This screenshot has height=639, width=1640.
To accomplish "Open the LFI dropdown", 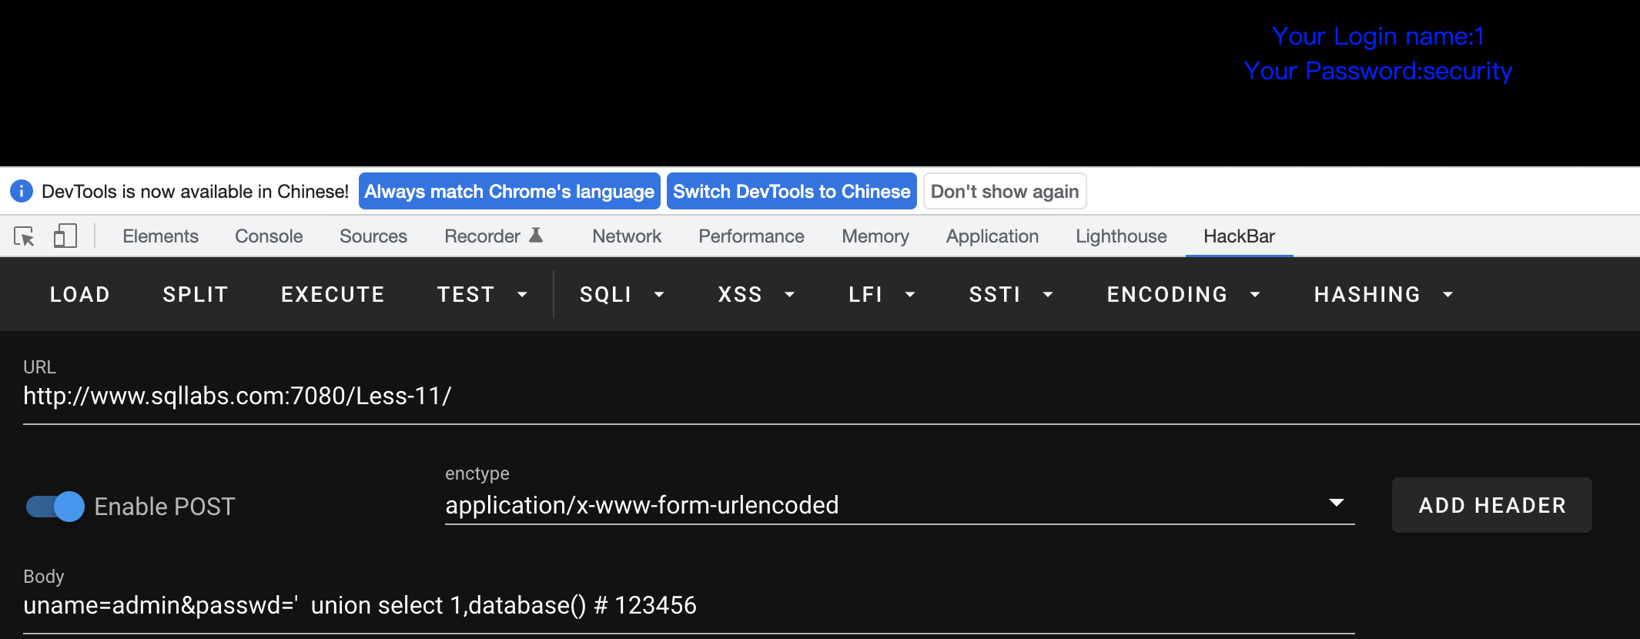I will click(x=882, y=294).
